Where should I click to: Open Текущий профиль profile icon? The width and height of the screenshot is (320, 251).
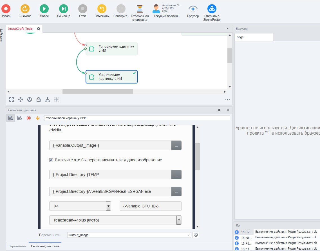point(156,9)
